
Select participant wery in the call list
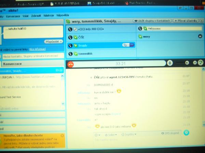click(170, 37)
